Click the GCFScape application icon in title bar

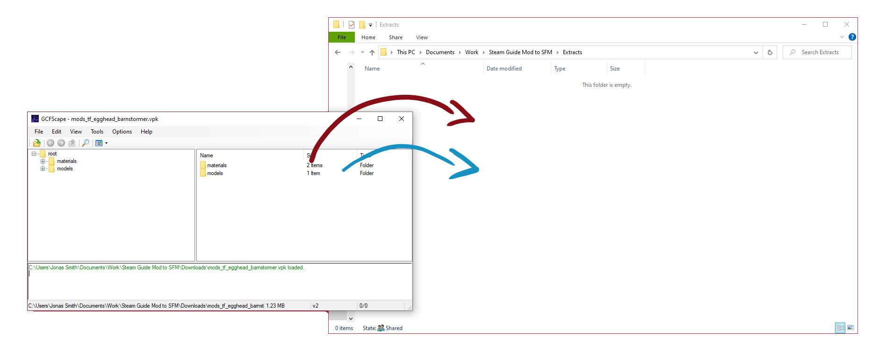click(x=35, y=119)
